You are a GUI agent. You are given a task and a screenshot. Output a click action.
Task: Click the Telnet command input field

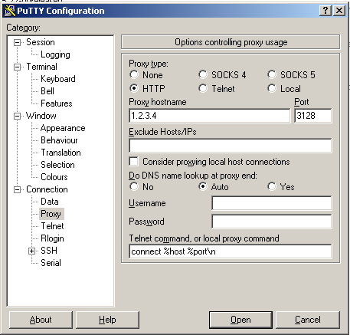click(x=231, y=251)
